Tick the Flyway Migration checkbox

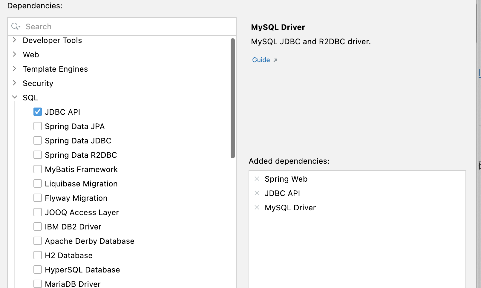click(38, 198)
